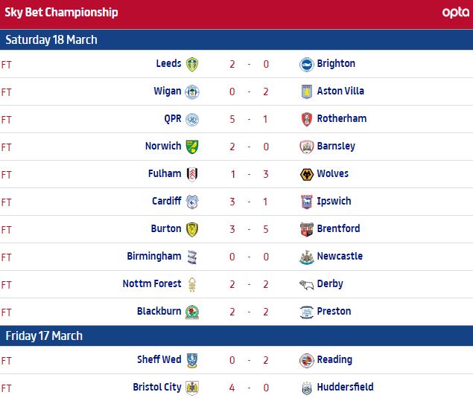Click the Wolves club logo
Screen dimensions: 473x398
coord(305,174)
